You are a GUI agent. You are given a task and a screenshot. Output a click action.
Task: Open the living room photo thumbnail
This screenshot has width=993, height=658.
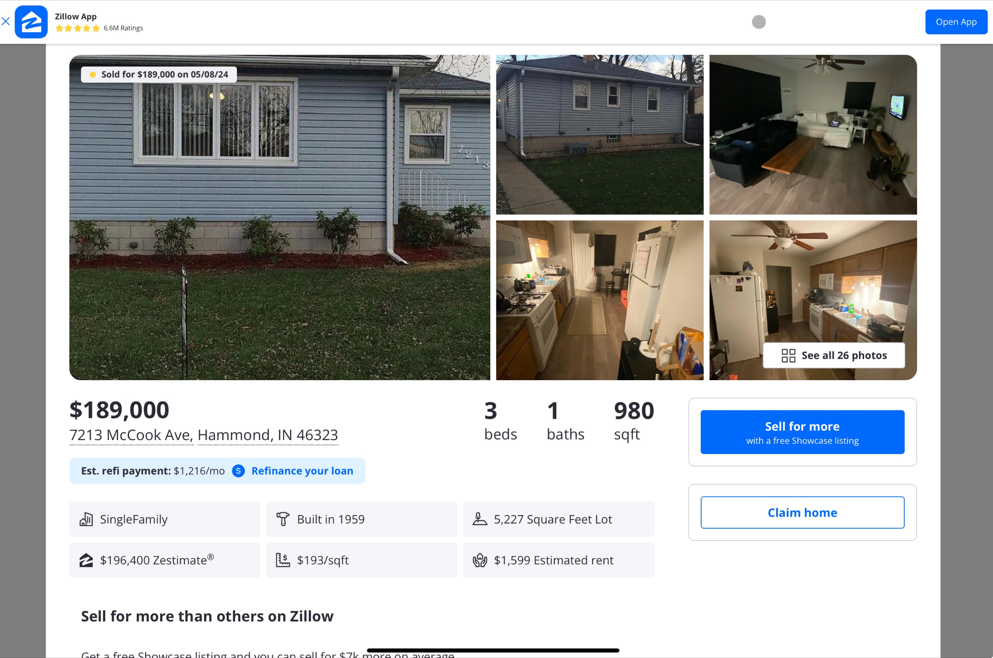click(813, 135)
